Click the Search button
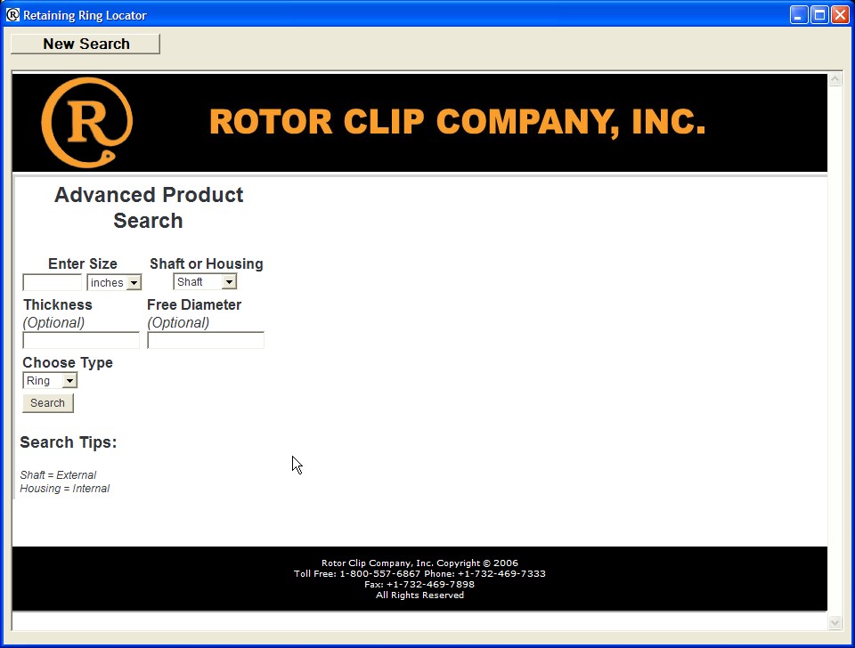This screenshot has height=648, width=855. [48, 402]
